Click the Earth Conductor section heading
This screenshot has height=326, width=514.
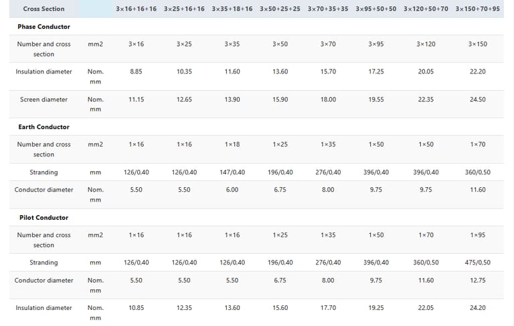44,127
